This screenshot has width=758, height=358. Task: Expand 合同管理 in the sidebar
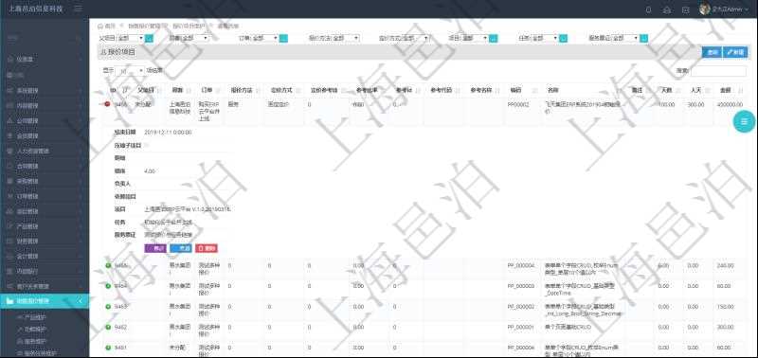pos(45,166)
